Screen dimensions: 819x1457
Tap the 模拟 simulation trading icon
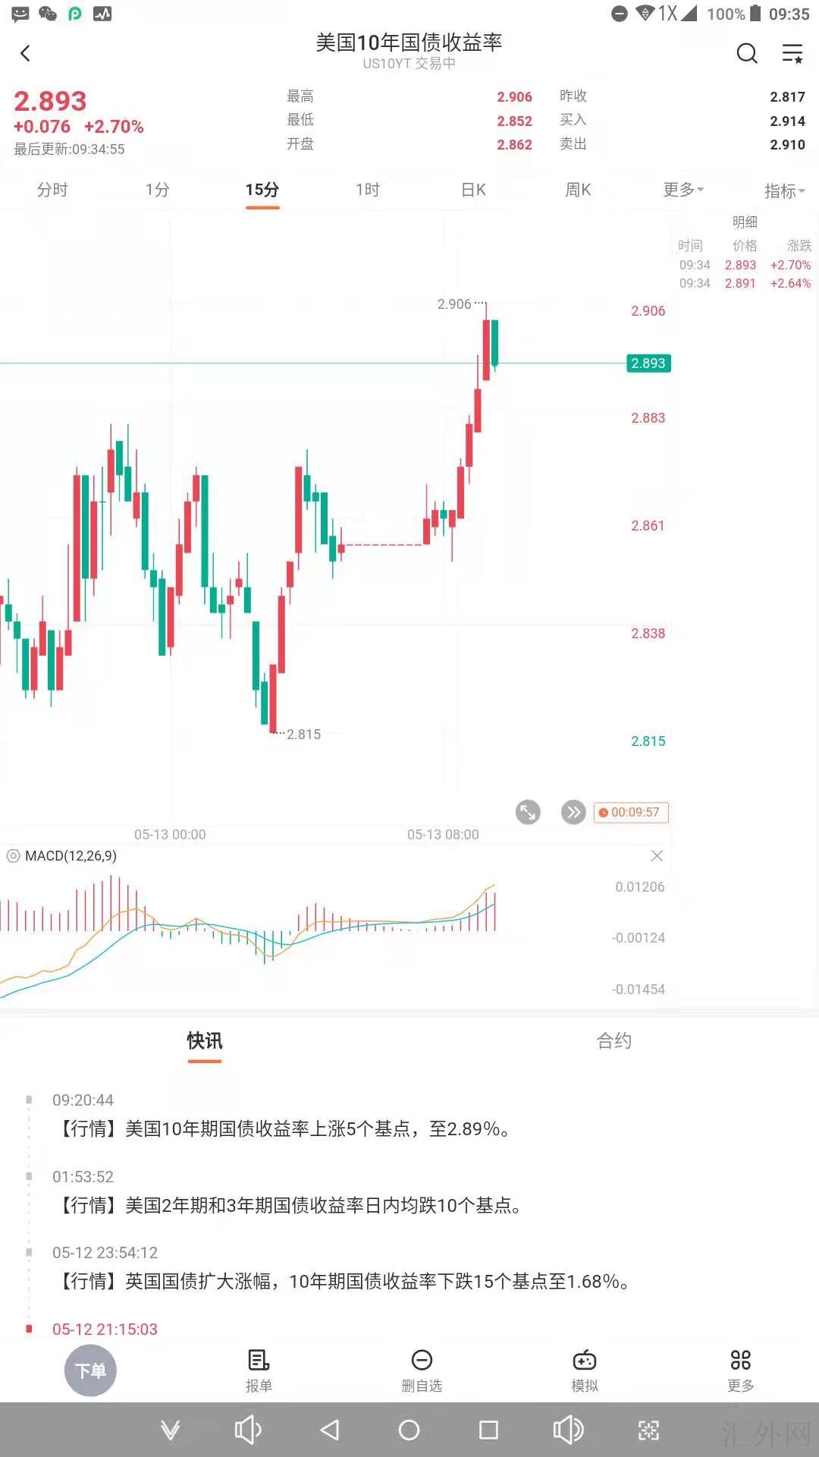(x=585, y=1370)
